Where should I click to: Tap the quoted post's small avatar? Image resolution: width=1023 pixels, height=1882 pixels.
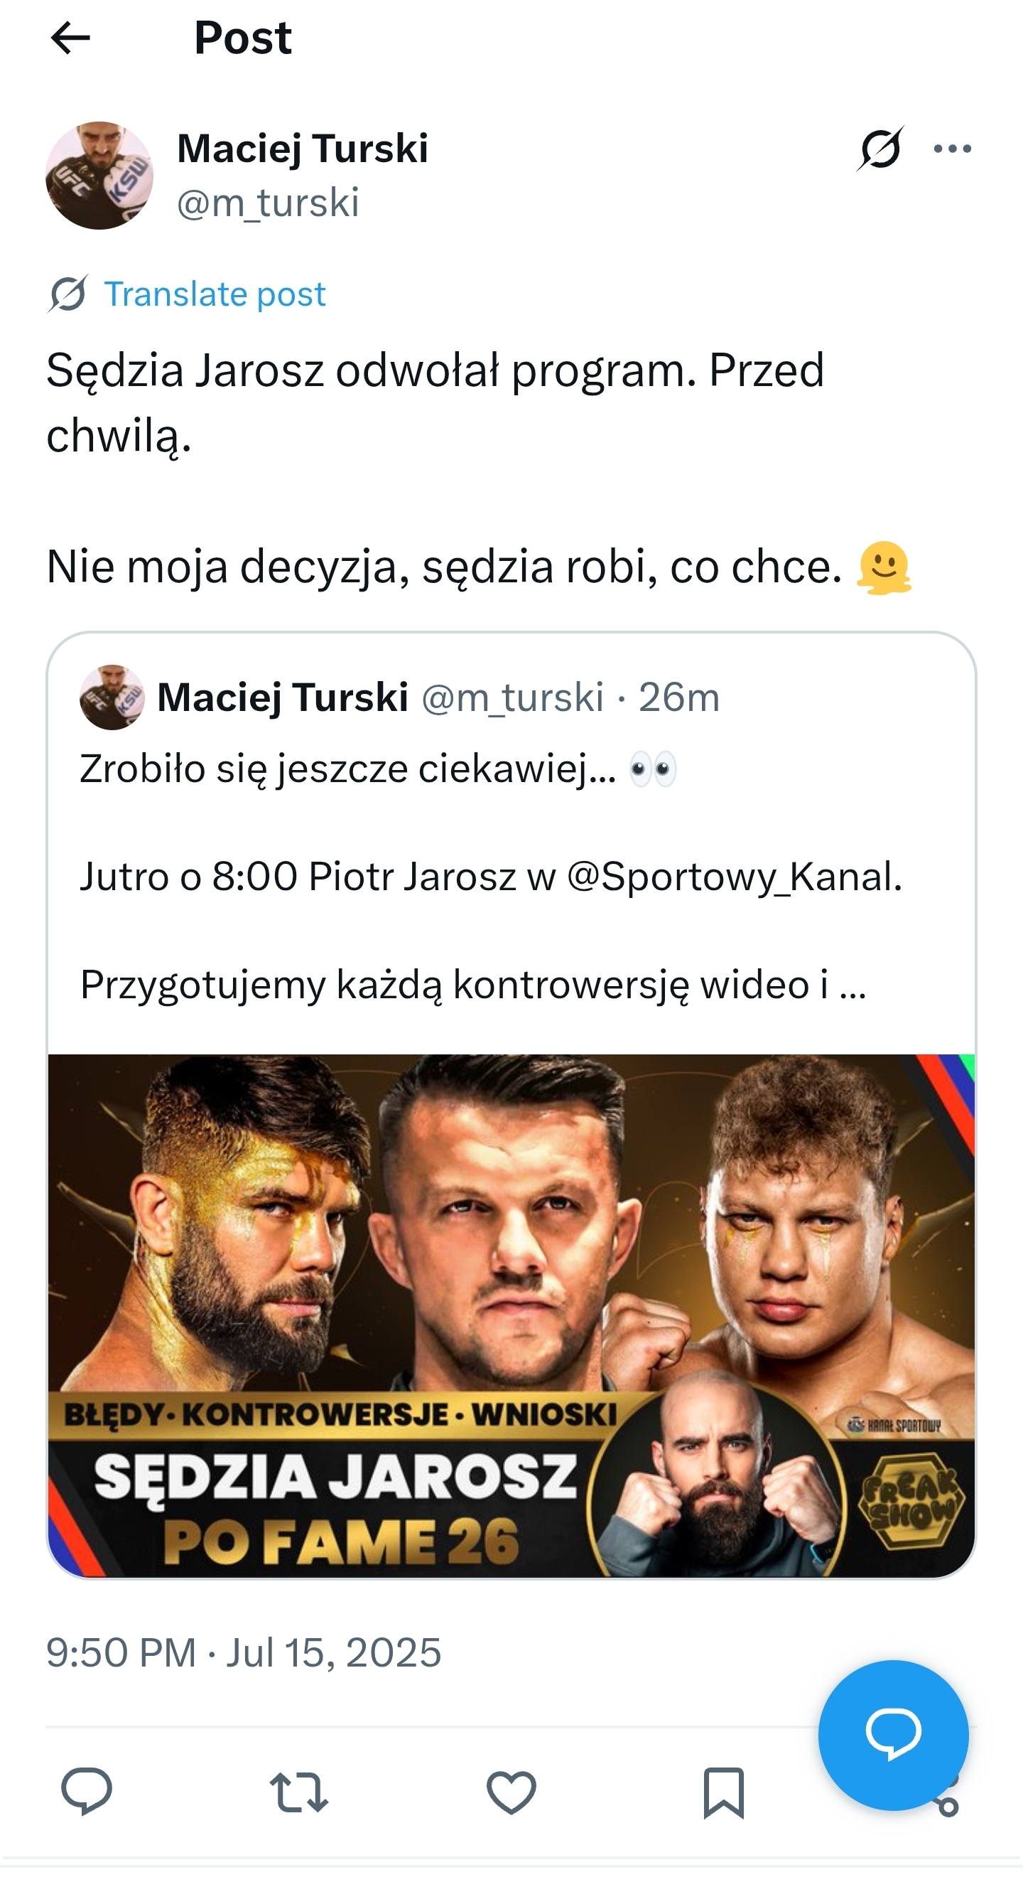click(x=112, y=697)
